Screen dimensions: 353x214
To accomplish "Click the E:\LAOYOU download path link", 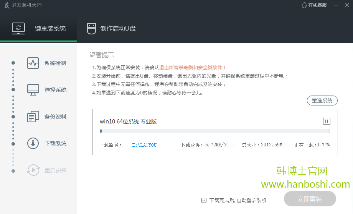I will [x=144, y=145].
